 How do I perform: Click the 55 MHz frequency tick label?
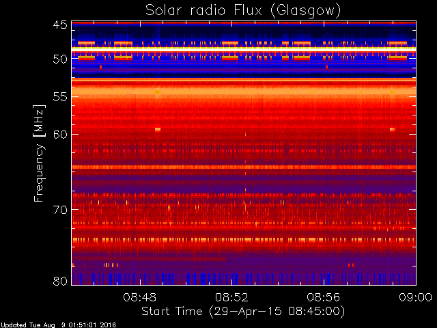[x=59, y=97]
